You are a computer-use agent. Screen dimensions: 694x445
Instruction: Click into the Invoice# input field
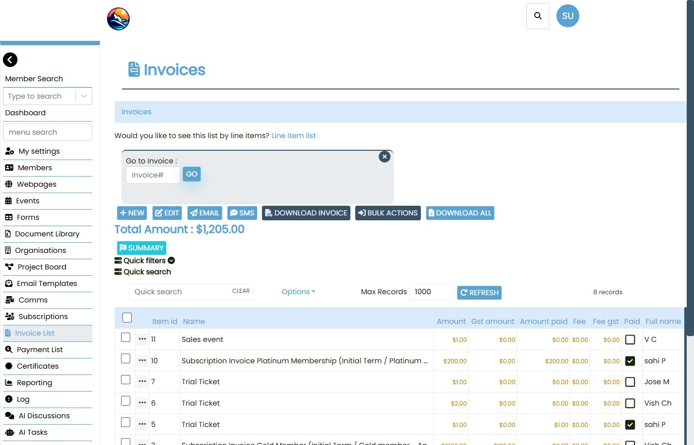[x=153, y=175]
